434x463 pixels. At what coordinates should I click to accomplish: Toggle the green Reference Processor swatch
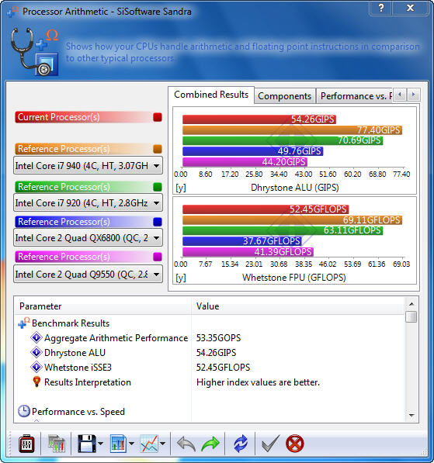coord(158,187)
